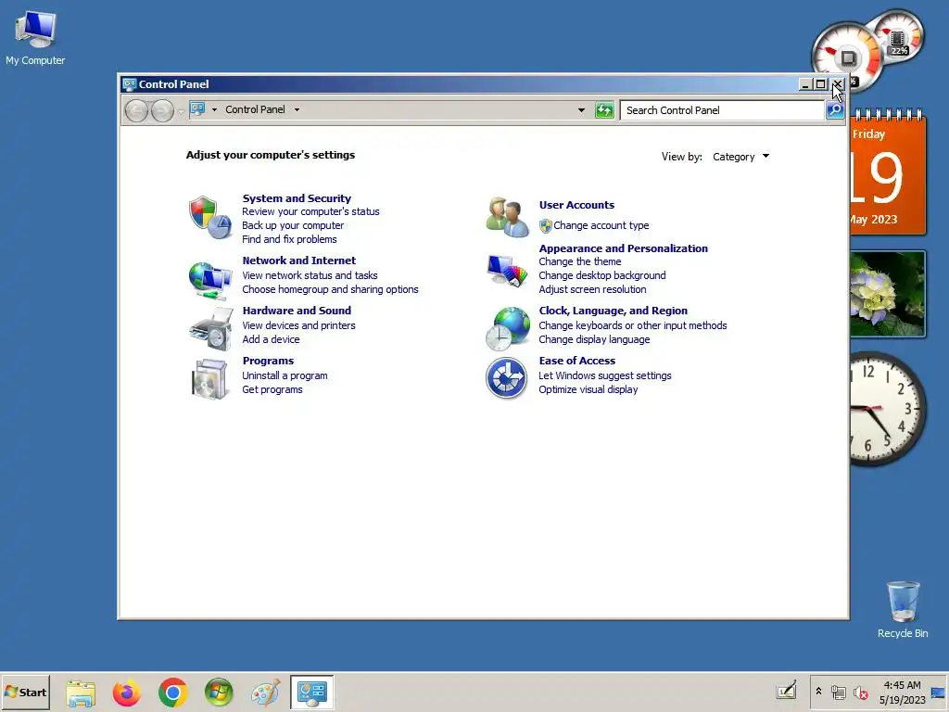
Task: Expand arrow before Control Panel breadcrumb
Action: coord(214,109)
